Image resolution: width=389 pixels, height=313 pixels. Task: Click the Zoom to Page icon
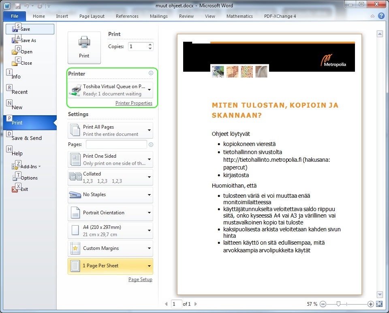(x=379, y=304)
